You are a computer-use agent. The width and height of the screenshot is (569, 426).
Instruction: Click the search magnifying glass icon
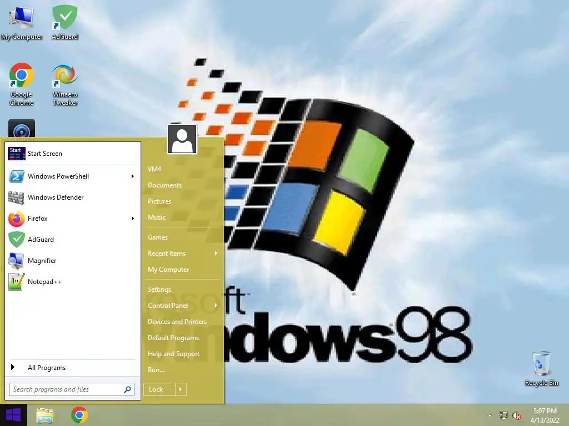[127, 389]
